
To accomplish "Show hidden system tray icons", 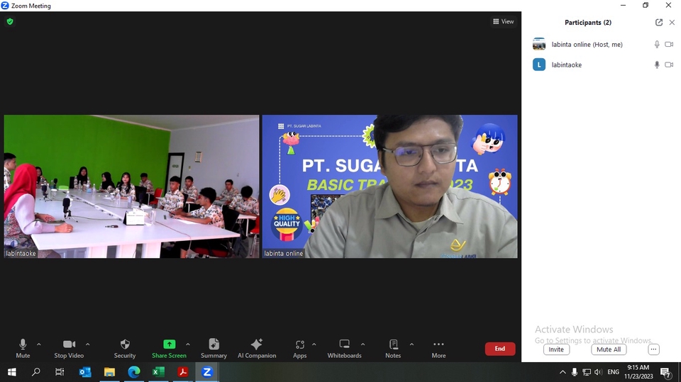I will pos(563,372).
